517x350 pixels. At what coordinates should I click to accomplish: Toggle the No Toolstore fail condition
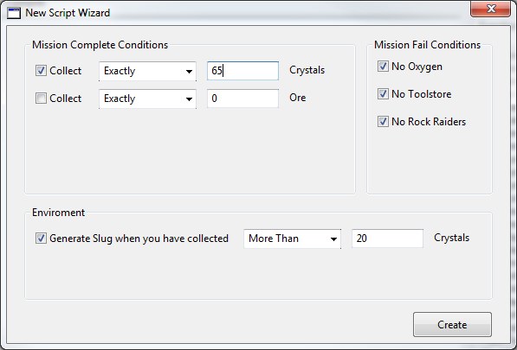point(383,94)
